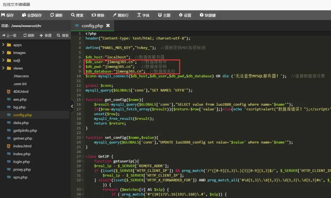Click the 保存 save toolbar button

point(7,15)
